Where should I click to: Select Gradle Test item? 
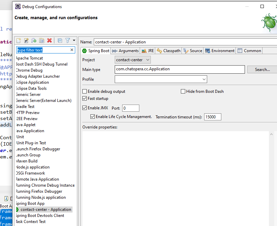[25, 107]
